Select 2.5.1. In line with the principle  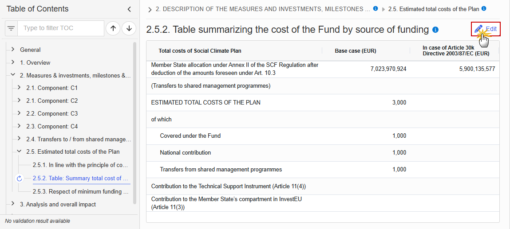[80, 165]
